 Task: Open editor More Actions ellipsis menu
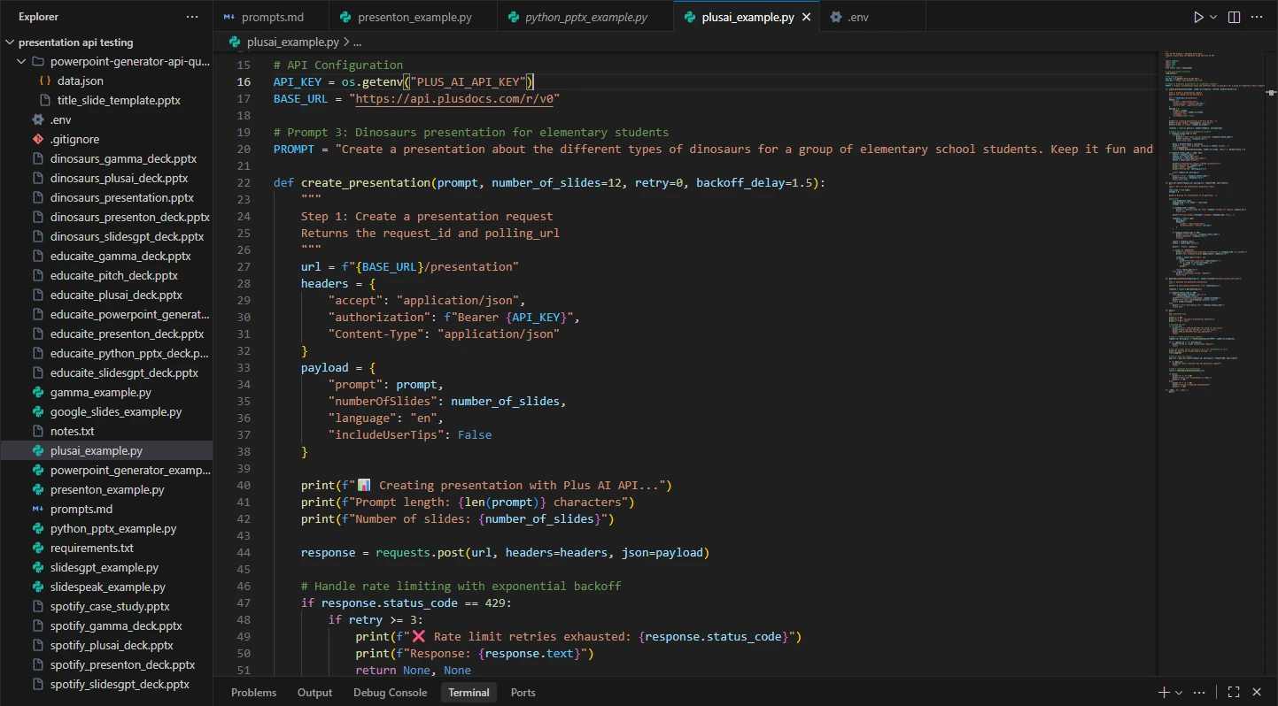[x=1259, y=18]
